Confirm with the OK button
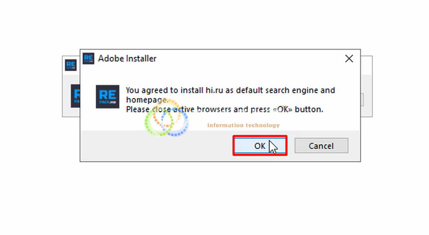 coord(259,146)
